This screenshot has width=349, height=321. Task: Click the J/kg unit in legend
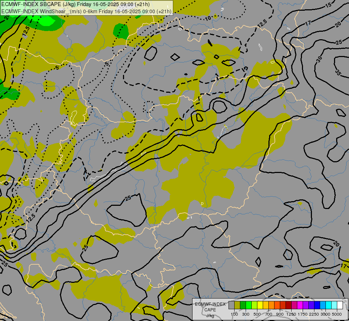210,316
